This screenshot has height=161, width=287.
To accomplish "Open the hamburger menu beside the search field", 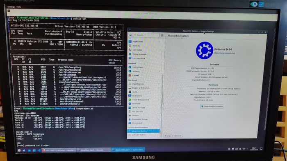I will (x=162, y=35).
